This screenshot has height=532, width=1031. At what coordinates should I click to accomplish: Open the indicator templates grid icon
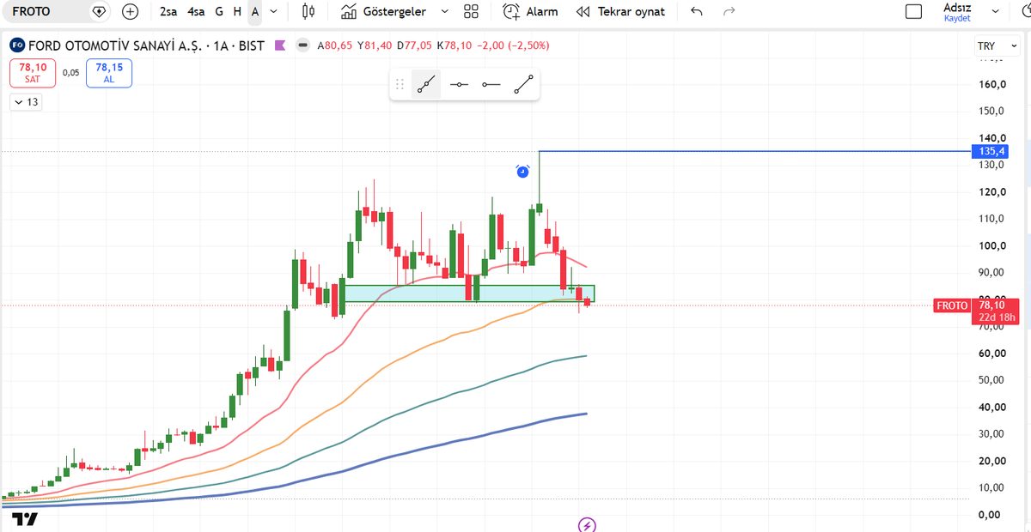click(471, 12)
